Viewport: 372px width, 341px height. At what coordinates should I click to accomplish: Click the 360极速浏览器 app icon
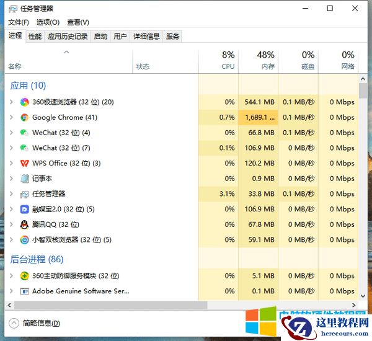coord(24,102)
